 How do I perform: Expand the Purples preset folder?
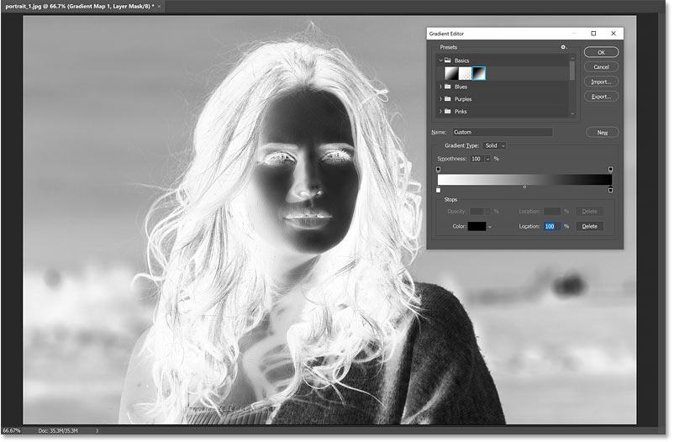pos(440,99)
